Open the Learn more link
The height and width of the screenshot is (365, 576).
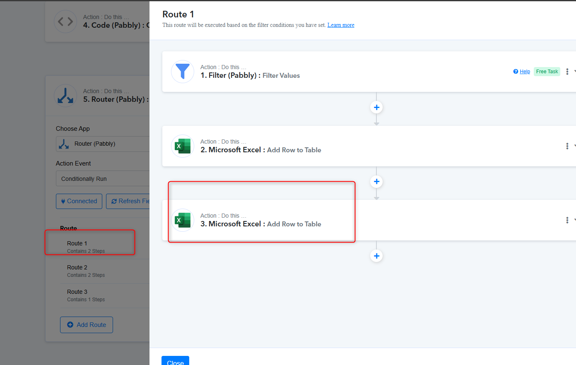[x=341, y=25]
